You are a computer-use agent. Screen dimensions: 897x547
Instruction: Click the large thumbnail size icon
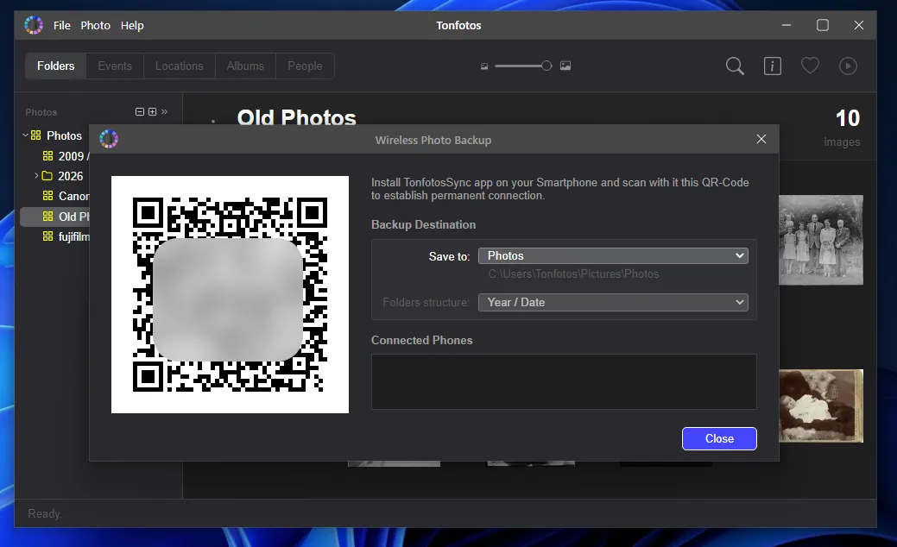tap(565, 66)
